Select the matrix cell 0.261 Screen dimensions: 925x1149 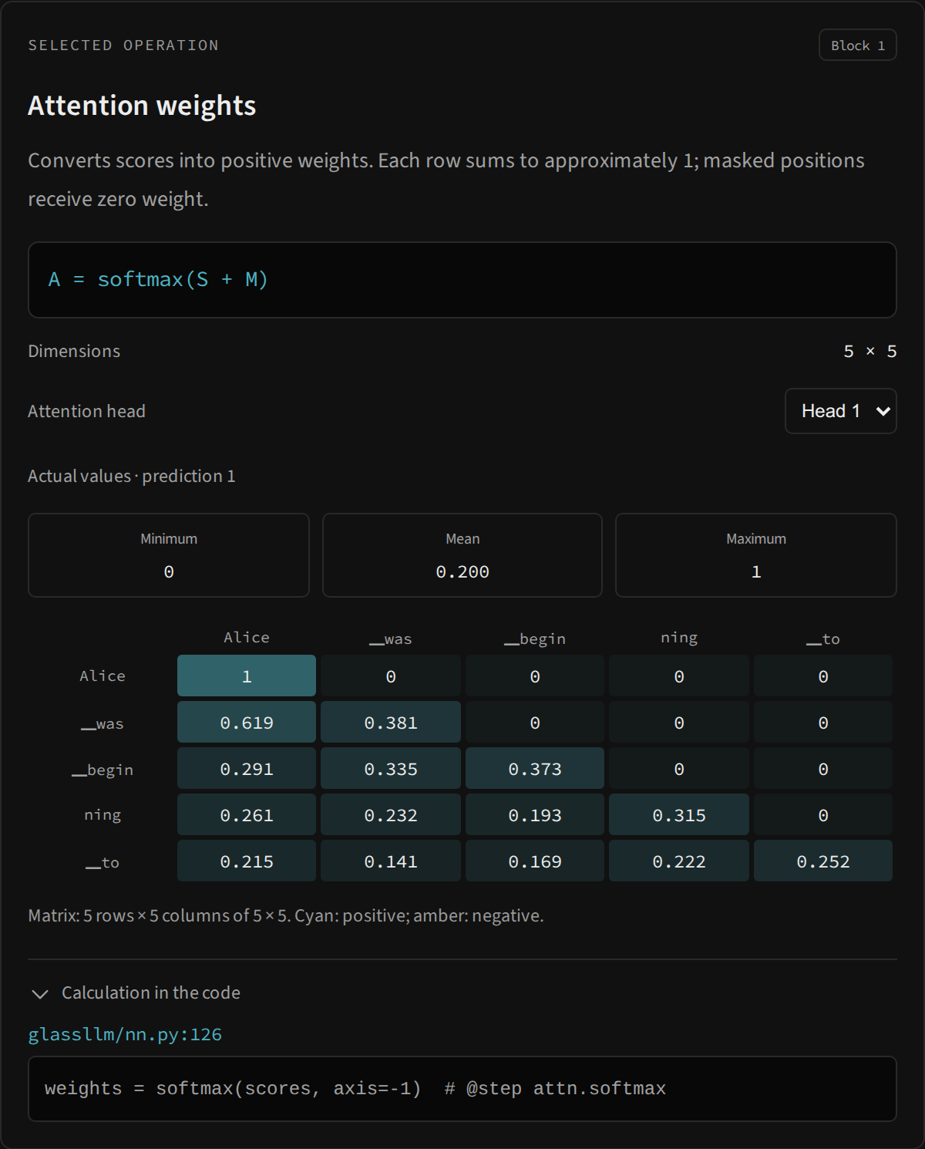(x=247, y=814)
